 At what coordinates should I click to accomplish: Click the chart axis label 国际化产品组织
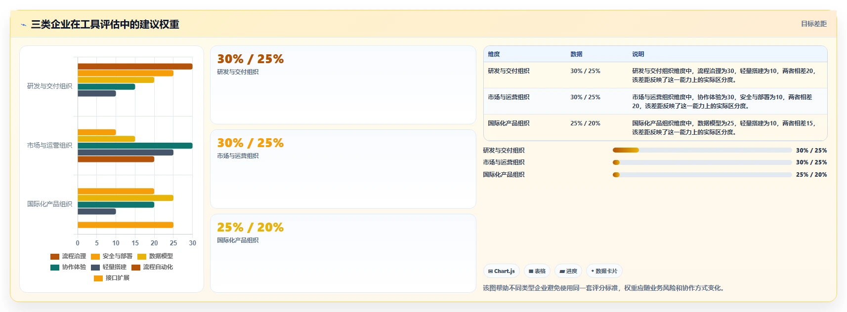pyautogui.click(x=49, y=204)
